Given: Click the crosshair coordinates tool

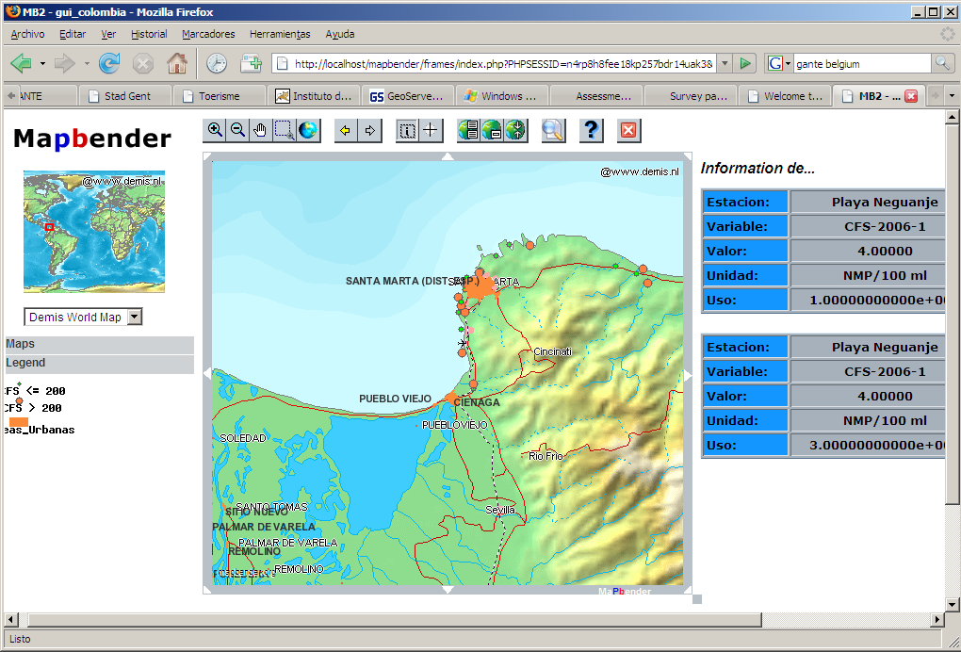Looking at the screenshot, I should 431,130.
